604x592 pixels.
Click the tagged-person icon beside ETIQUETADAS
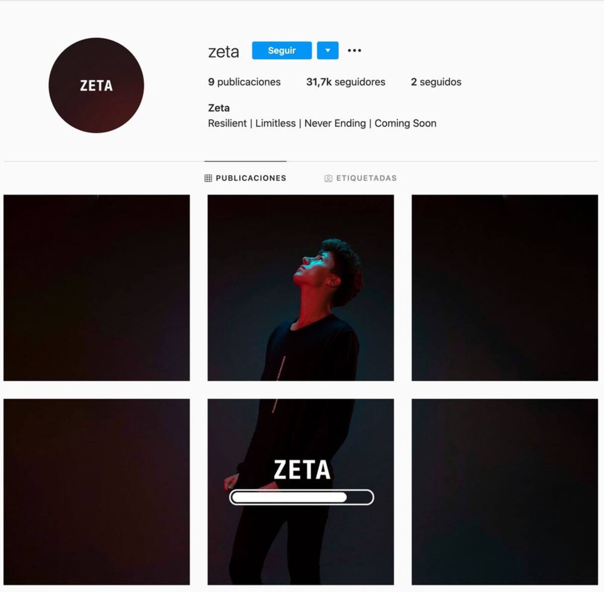point(328,178)
